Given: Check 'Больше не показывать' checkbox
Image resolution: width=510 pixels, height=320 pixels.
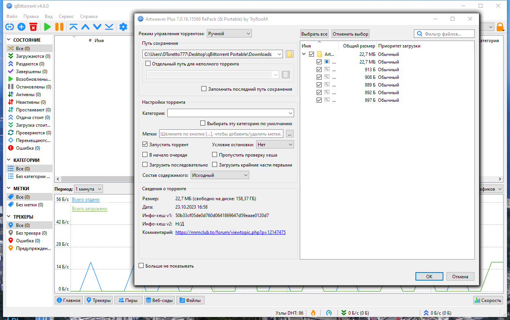Looking at the screenshot, I should (141, 266).
